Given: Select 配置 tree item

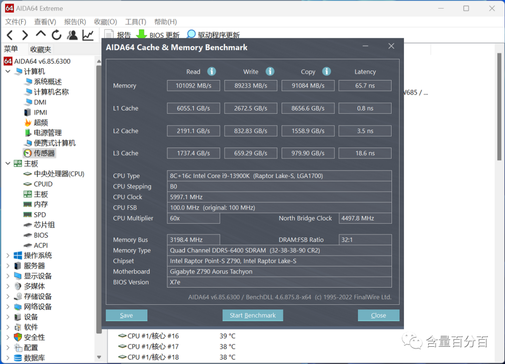Looking at the screenshot, I should click(26, 348).
